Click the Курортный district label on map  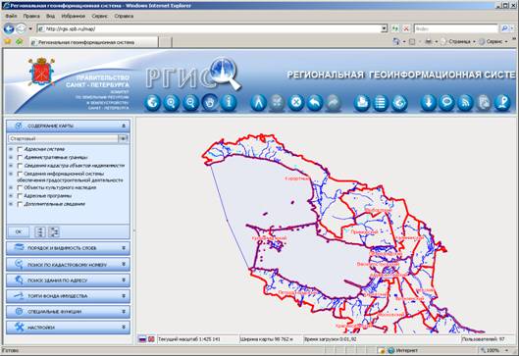point(297,178)
